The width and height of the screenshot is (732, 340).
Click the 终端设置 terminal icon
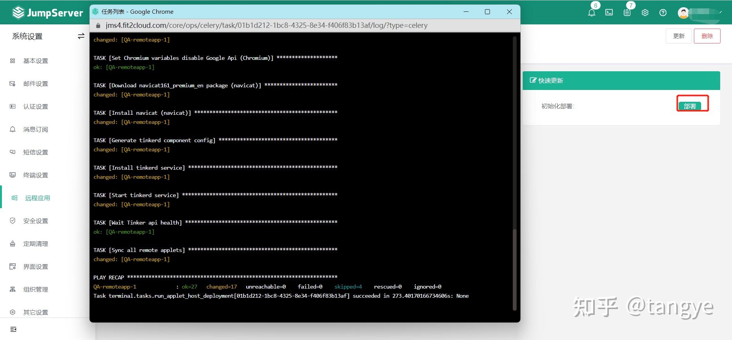click(x=13, y=175)
